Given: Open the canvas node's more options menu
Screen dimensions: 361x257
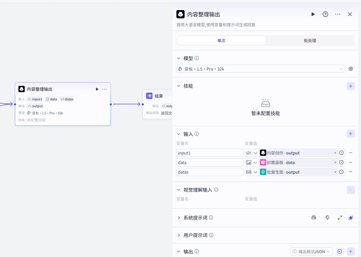Looking at the screenshot, I should click(105, 89).
